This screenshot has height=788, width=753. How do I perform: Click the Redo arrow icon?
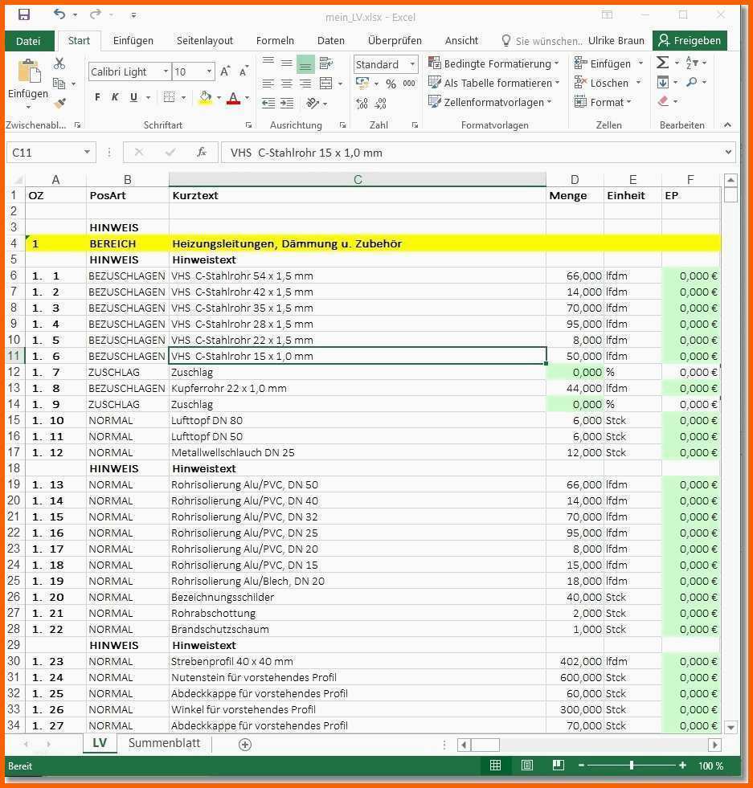click(96, 14)
